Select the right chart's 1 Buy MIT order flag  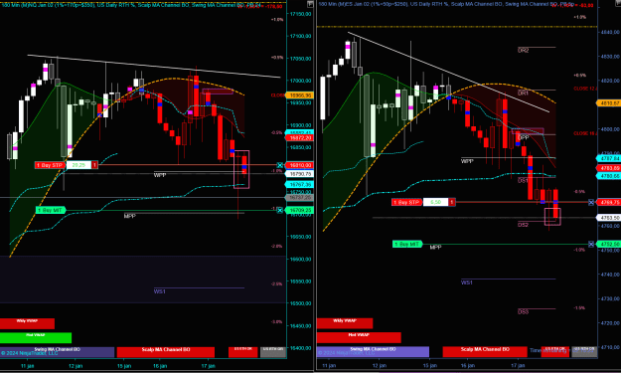point(407,244)
